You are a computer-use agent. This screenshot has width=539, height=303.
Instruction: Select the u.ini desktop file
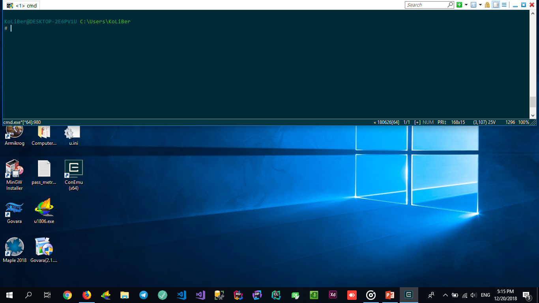[x=73, y=135]
